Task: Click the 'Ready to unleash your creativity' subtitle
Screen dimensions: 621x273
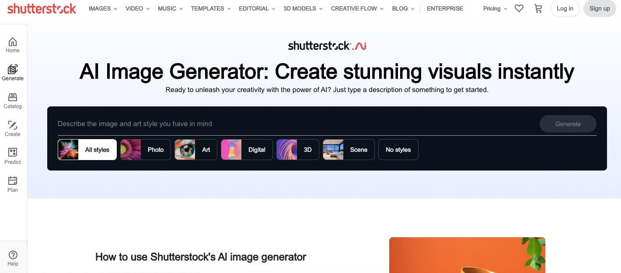Action: click(327, 90)
